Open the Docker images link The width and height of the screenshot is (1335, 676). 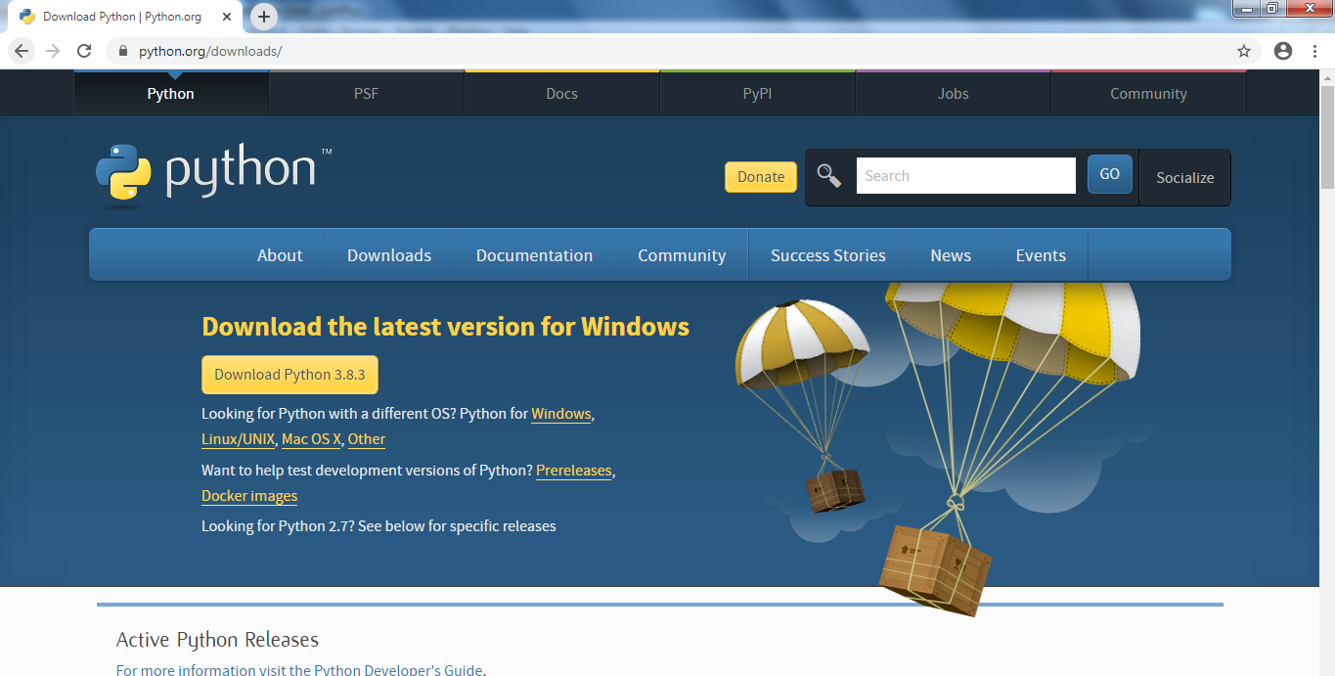tap(249, 496)
